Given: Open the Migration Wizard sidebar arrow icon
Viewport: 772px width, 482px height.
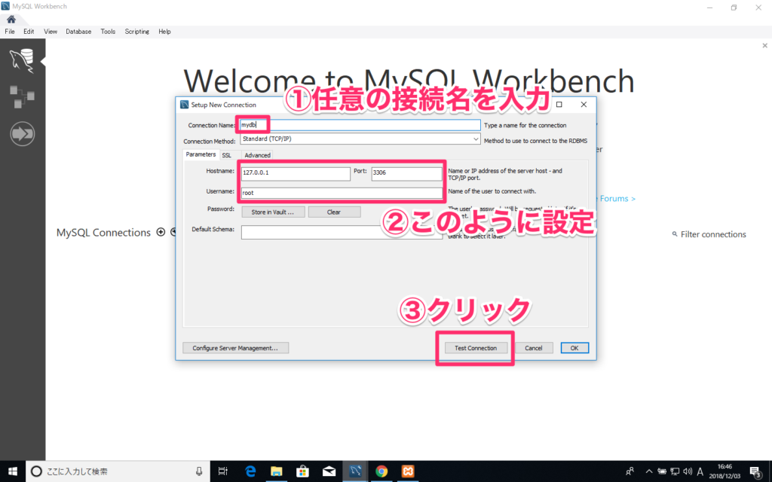Looking at the screenshot, I should point(22,133).
